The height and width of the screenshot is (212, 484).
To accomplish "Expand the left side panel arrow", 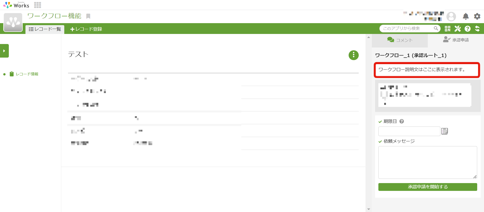I will coord(4,51).
